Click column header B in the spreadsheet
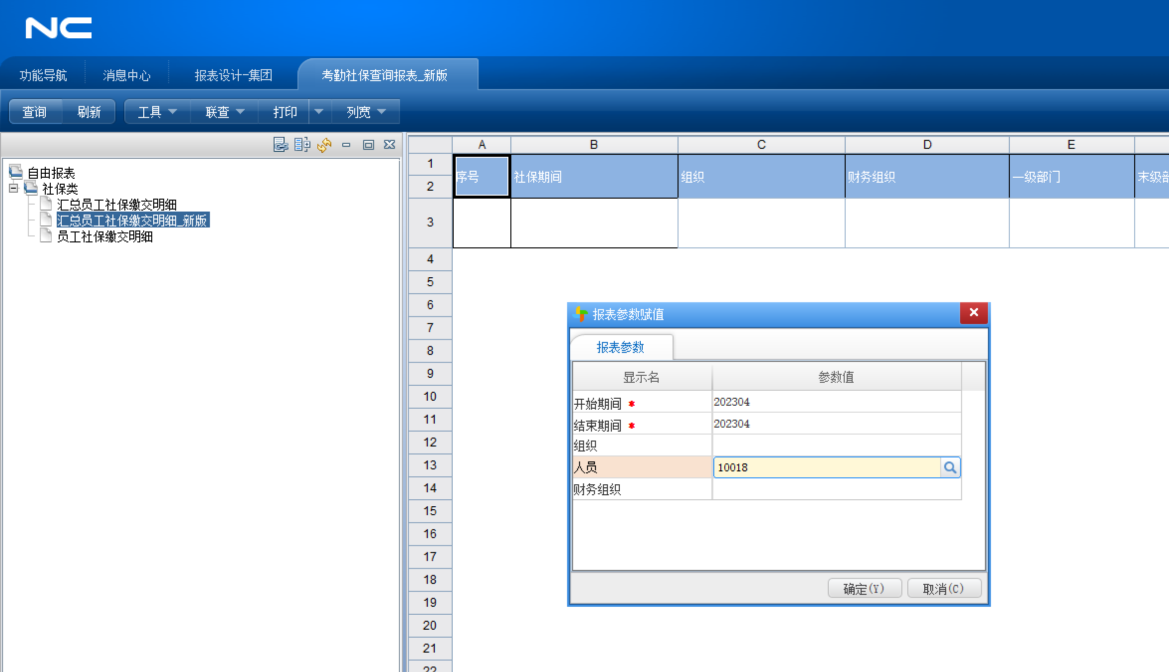1169x672 pixels. click(594, 145)
